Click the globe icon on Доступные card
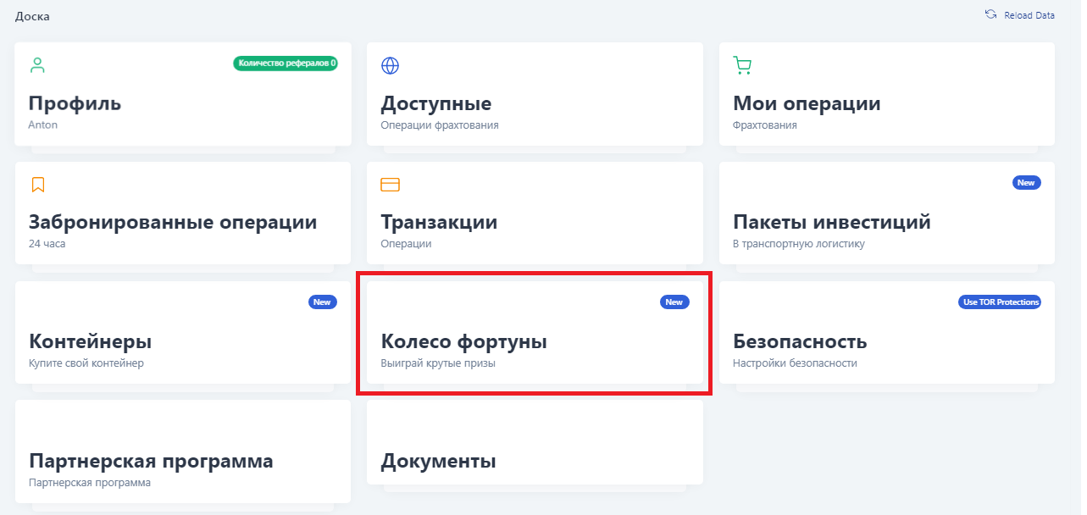The width and height of the screenshot is (1087, 515). pyautogui.click(x=390, y=65)
